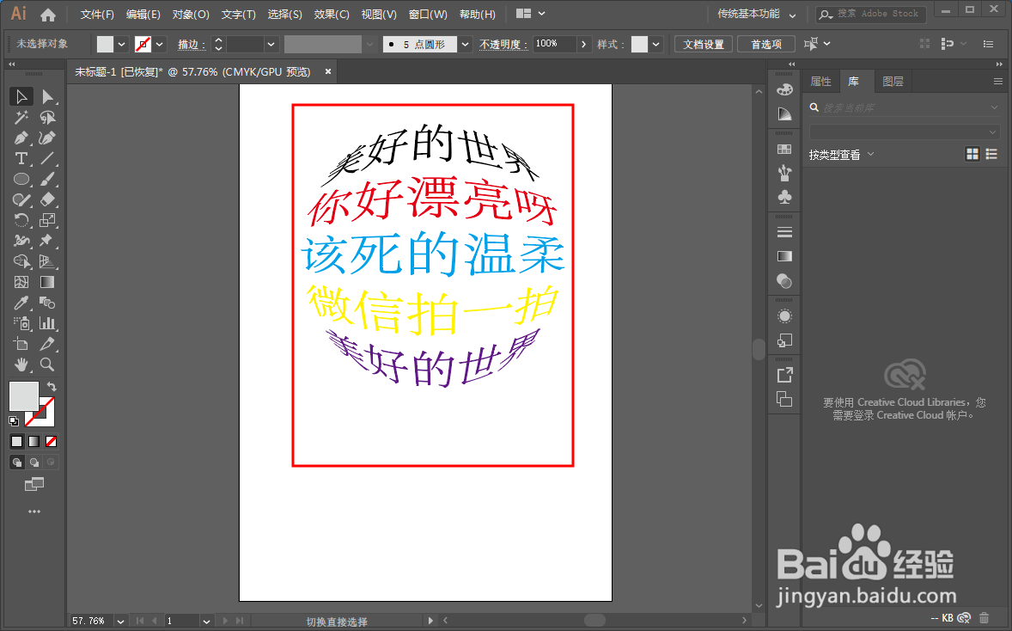This screenshot has width=1012, height=631.
Task: Select the Symbol Sprayer tool
Action: tap(21, 323)
